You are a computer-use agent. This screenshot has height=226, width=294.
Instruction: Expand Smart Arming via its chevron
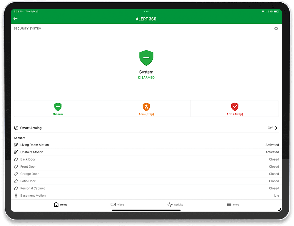click(x=276, y=128)
